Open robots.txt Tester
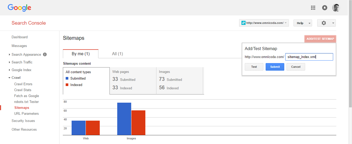Image resolution: width=352 pixels, height=144 pixels. 27,102
